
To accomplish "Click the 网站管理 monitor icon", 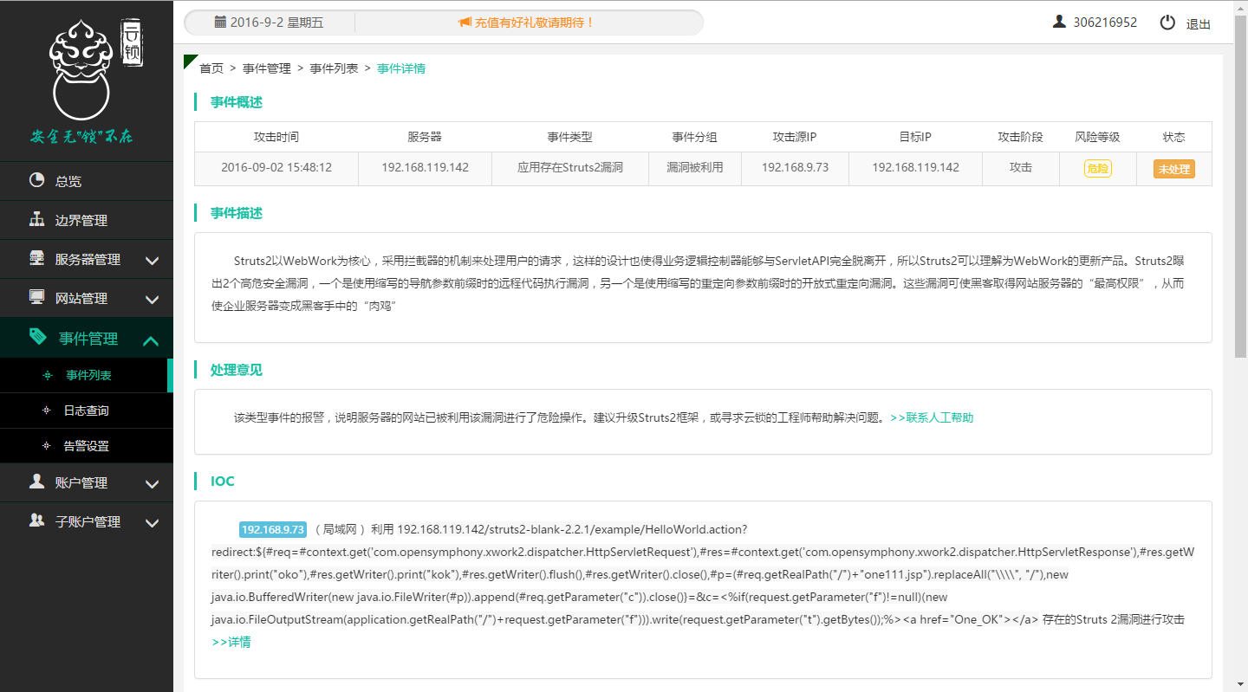I will click(x=37, y=297).
